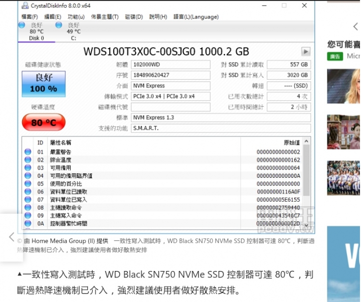Viewport: 361px width, 302px height.
Task: Click the status orb for attribute 02 綜合溫度
Action: [x=28, y=160]
